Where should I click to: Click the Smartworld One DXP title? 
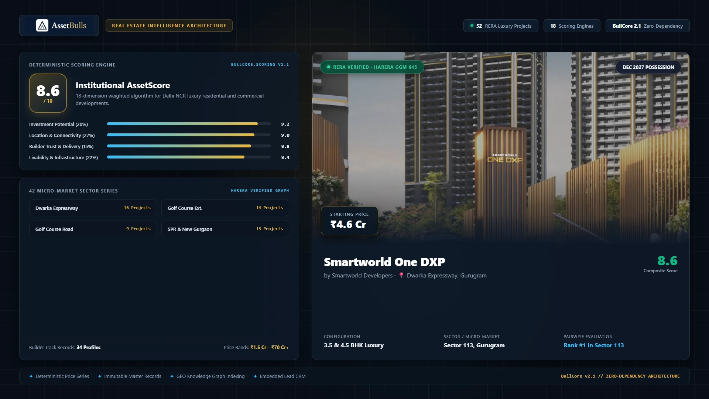(x=384, y=262)
